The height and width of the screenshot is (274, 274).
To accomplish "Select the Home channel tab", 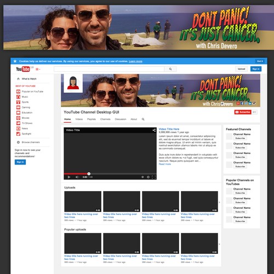I will pyautogui.click(x=67, y=119).
